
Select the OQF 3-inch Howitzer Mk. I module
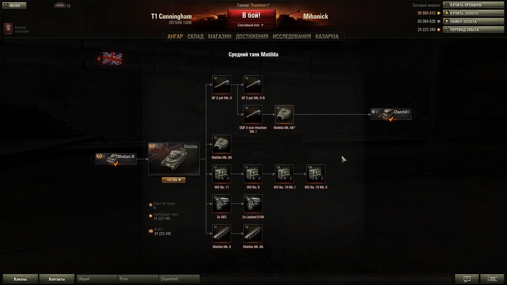pos(253,115)
